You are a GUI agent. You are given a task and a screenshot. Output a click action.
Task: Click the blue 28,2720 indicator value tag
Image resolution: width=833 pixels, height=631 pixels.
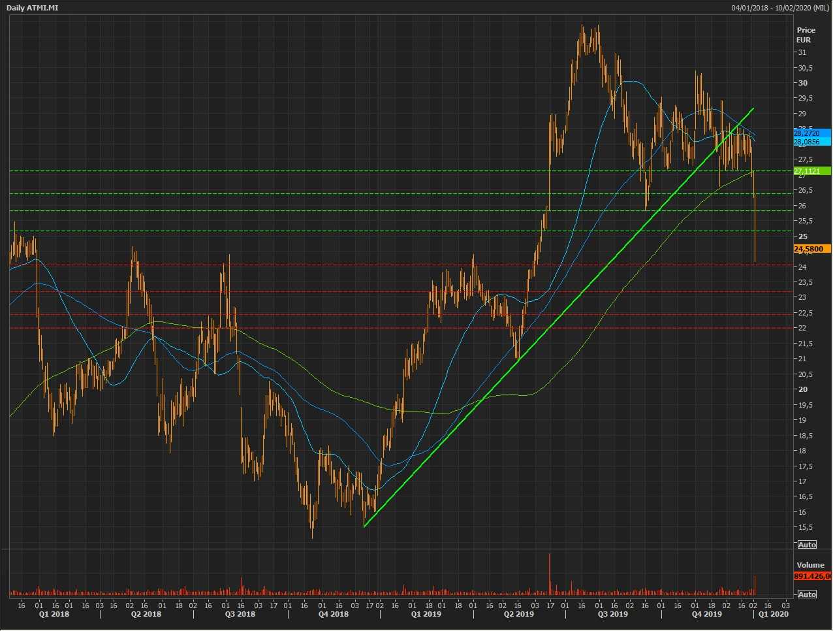[811, 133]
